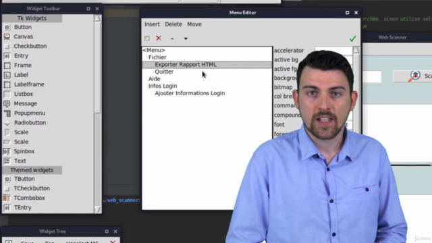
Task: Click the insert new item toolbar icon
Action: pyautogui.click(x=147, y=38)
